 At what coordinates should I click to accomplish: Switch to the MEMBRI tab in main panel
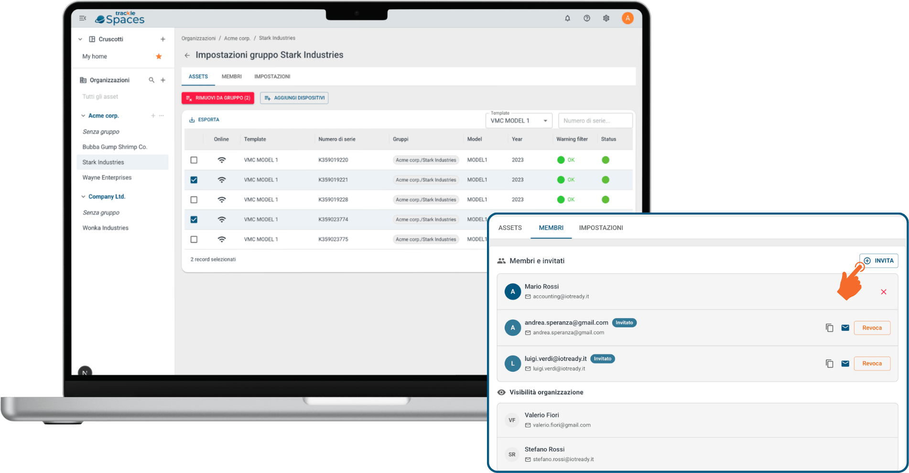(x=231, y=76)
